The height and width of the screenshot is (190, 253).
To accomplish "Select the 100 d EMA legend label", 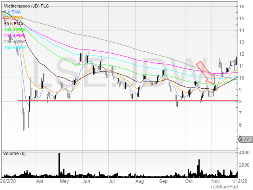I will coord(15,30).
